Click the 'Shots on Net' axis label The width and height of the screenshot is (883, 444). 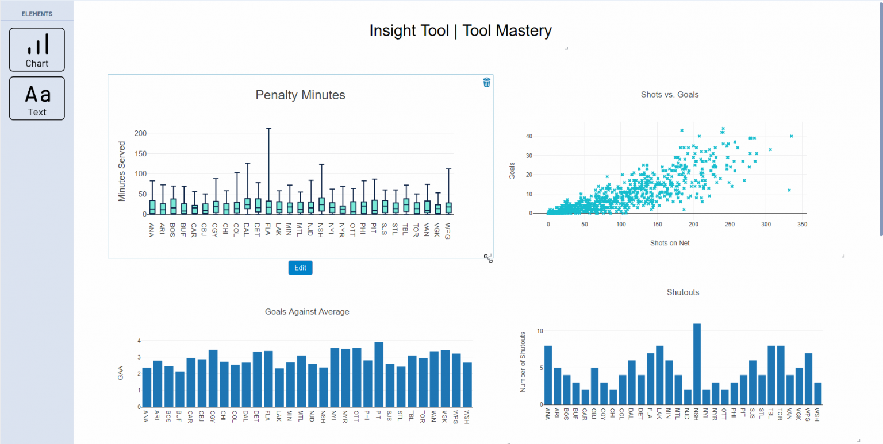coord(670,243)
